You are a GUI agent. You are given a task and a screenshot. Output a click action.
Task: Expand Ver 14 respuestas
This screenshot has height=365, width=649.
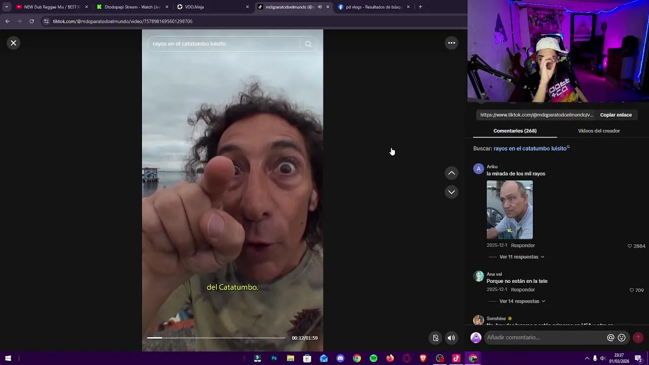point(522,301)
